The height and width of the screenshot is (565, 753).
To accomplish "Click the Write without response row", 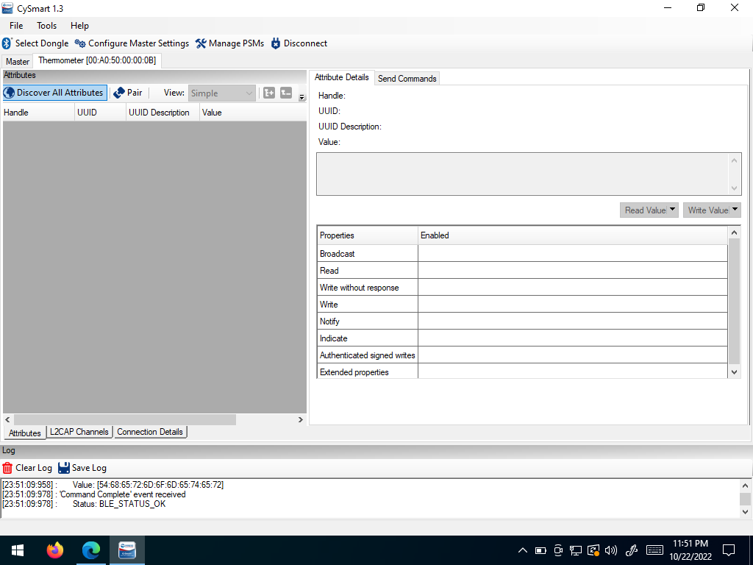I will 522,288.
